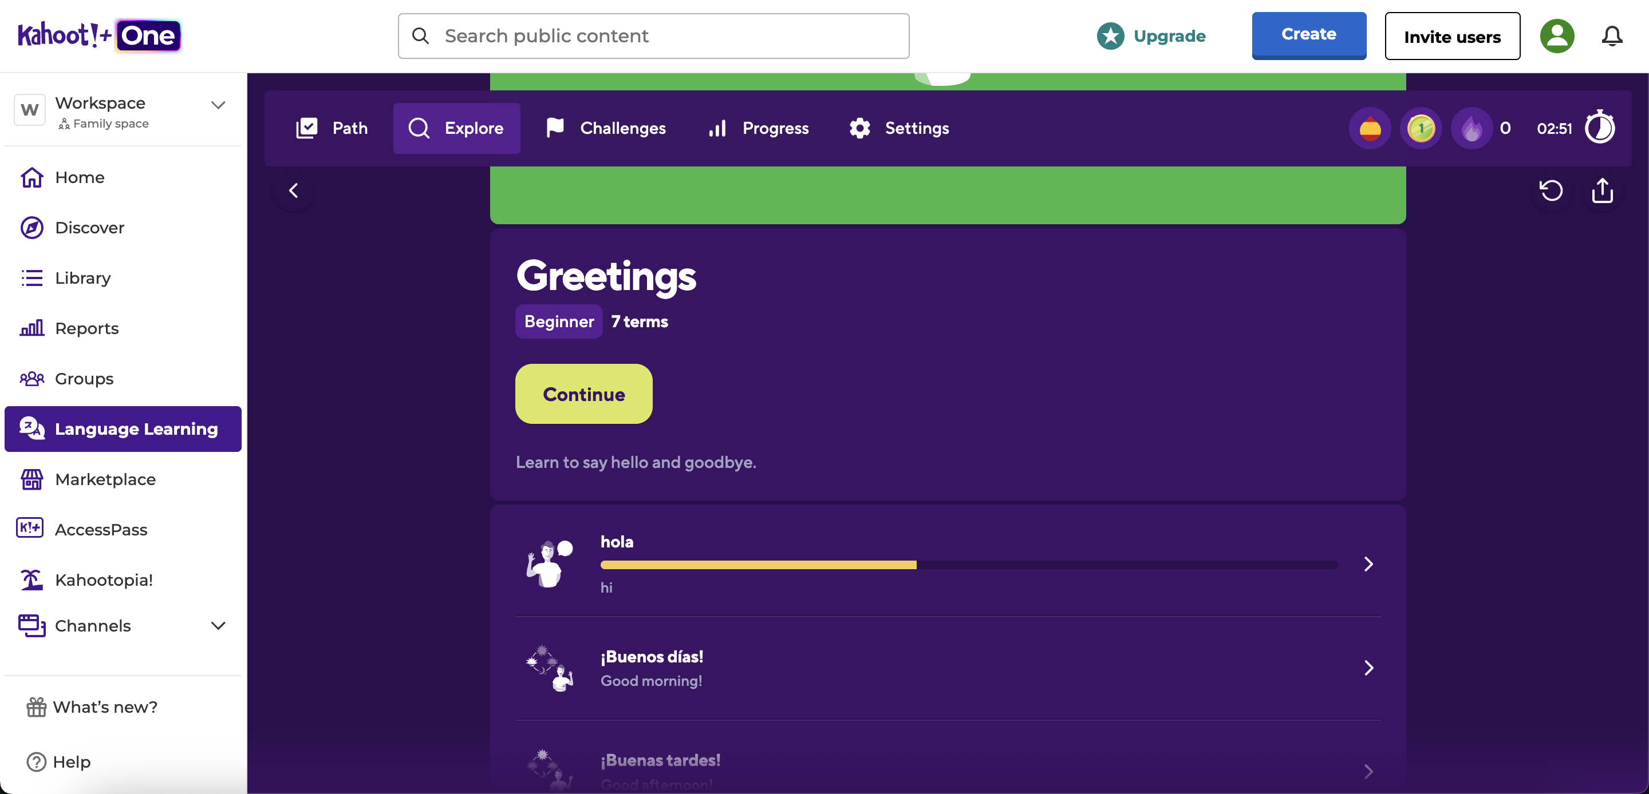Image resolution: width=1649 pixels, height=794 pixels.
Task: Click the stopwatch timer icon
Action: pos(1600,128)
